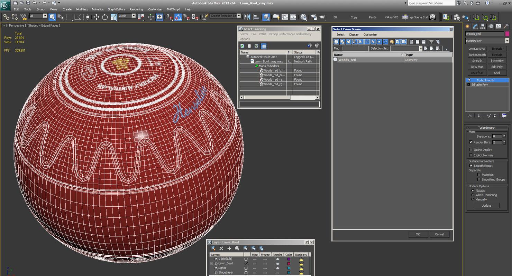Choose the Rectangular Selection Region tool
This screenshot has width=512, height=276.
tap(69, 17)
